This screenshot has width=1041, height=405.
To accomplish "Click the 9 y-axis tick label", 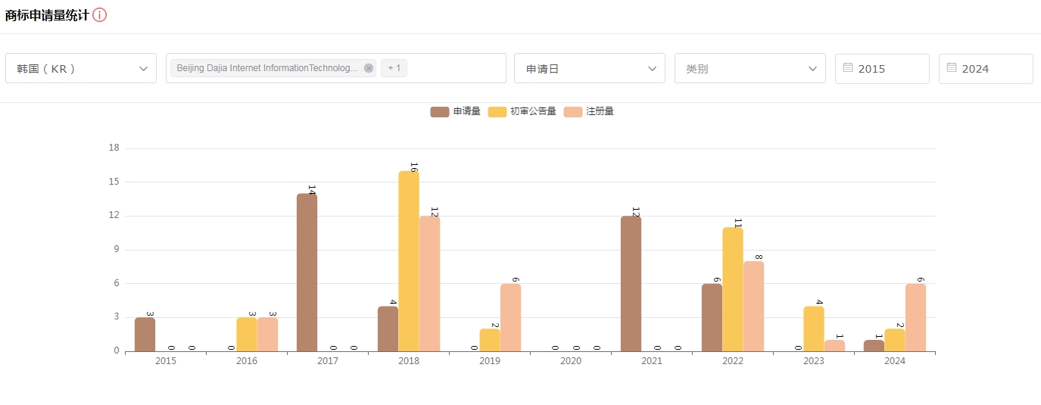I will point(117,249).
